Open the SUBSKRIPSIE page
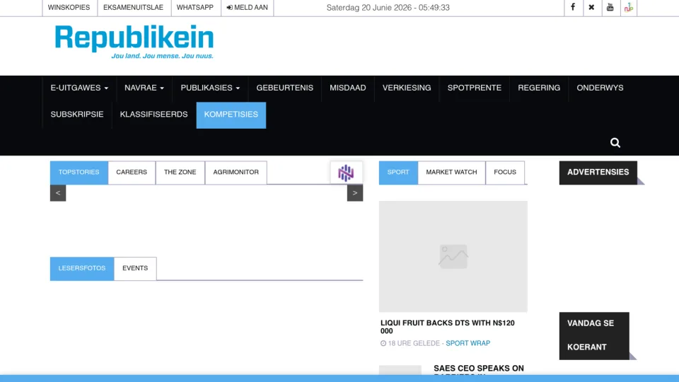The height and width of the screenshot is (382, 679). [x=77, y=115]
